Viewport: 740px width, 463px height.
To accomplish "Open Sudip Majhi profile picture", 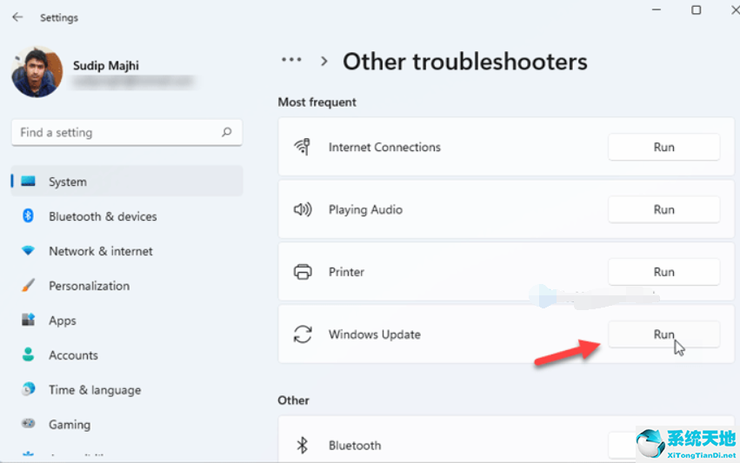I will 37,72.
